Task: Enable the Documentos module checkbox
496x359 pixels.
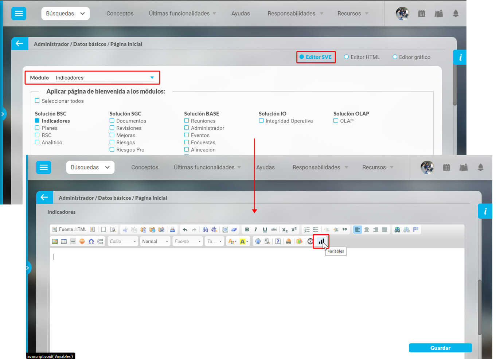Action: pyautogui.click(x=112, y=121)
